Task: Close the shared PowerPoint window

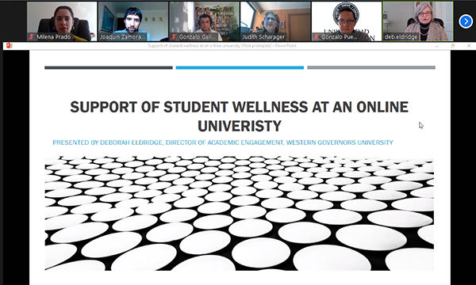Action: (x=469, y=46)
